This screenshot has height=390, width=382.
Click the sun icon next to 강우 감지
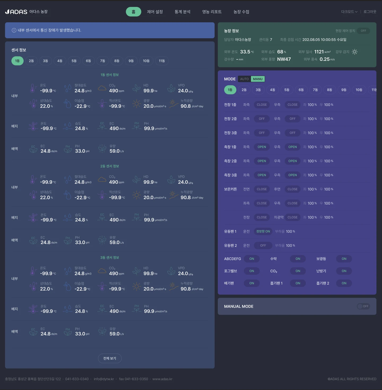coord(355,52)
